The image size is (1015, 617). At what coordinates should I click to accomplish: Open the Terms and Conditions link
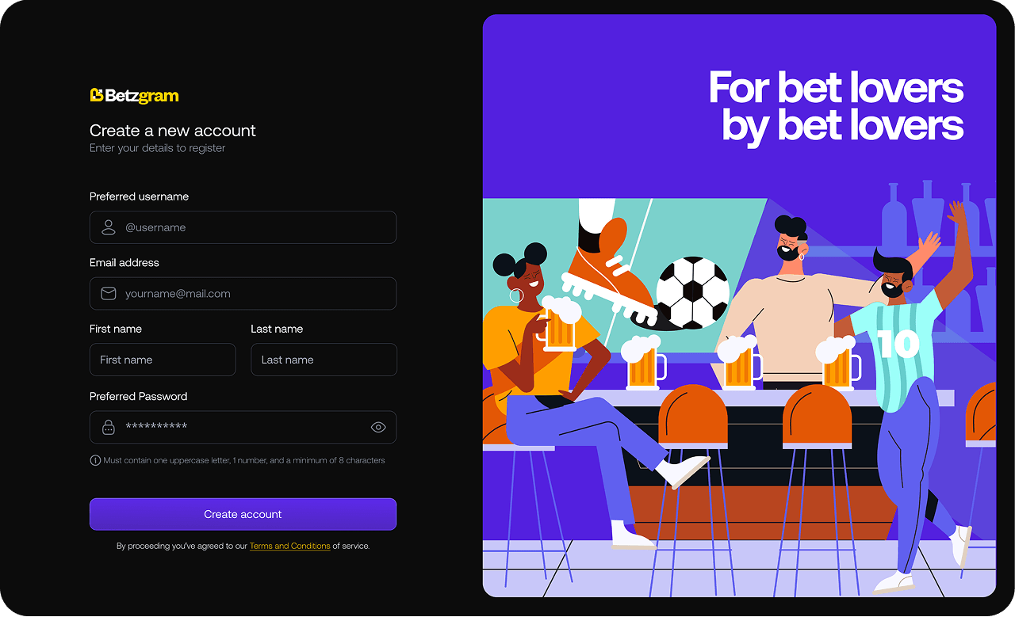(x=289, y=546)
